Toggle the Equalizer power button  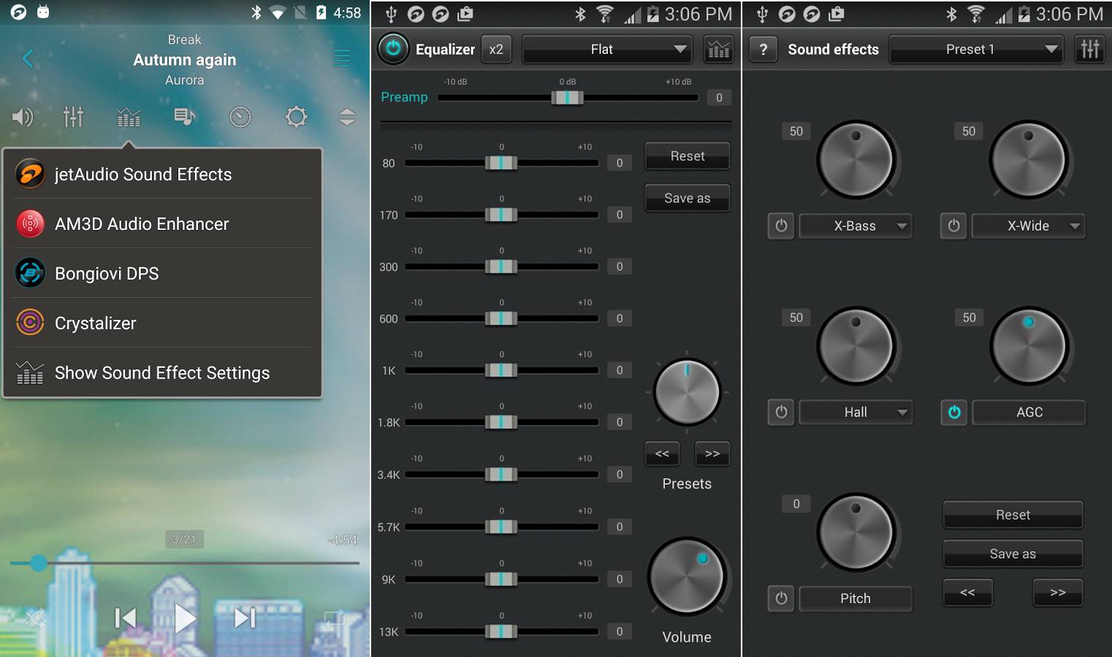[x=393, y=49]
